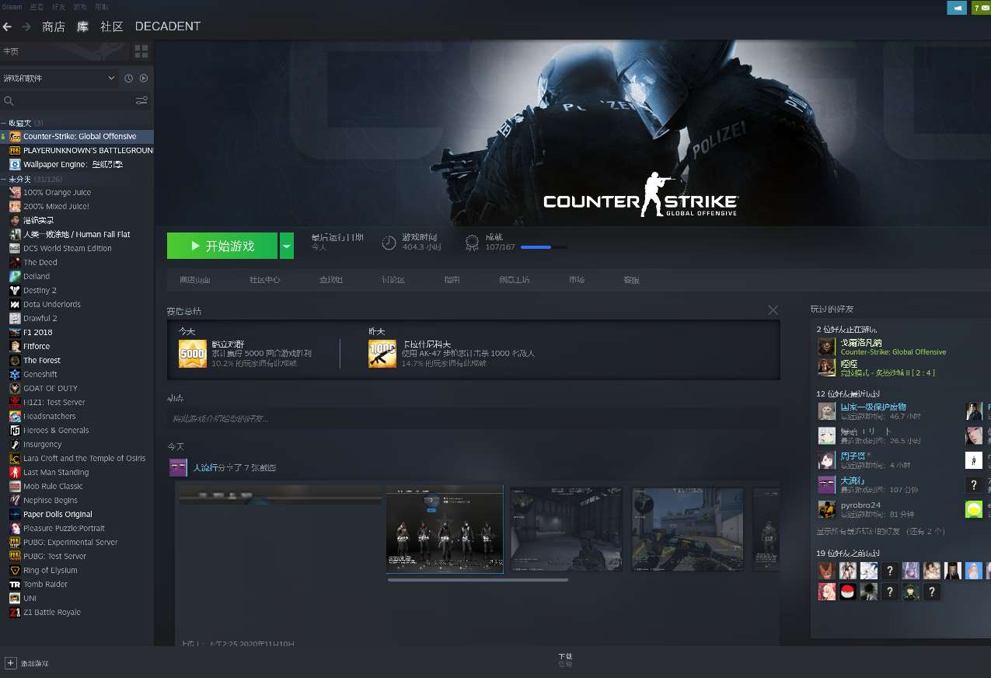The height and width of the screenshot is (678, 991).
Task: Open avatar of friend playing Global Offensive
Action: (826, 347)
